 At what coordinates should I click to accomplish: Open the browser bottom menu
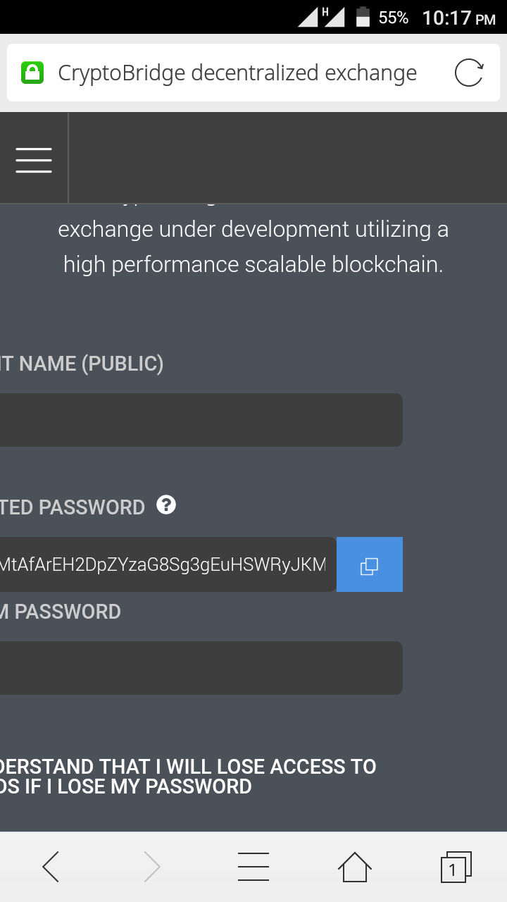254,867
